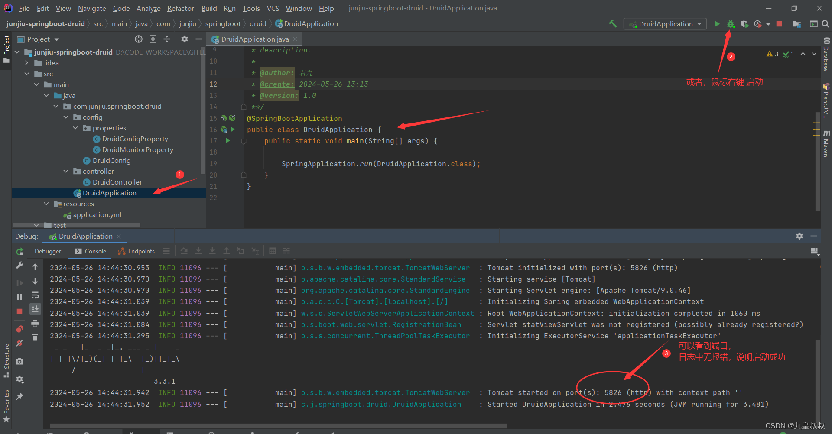Collapse the properties package

[x=75, y=128]
